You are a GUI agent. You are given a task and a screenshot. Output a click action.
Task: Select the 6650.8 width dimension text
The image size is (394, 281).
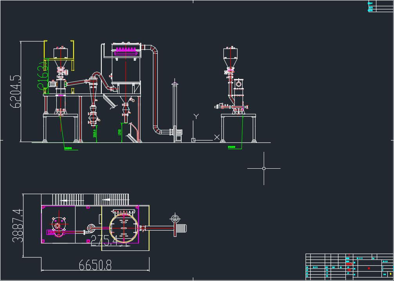tap(95, 266)
